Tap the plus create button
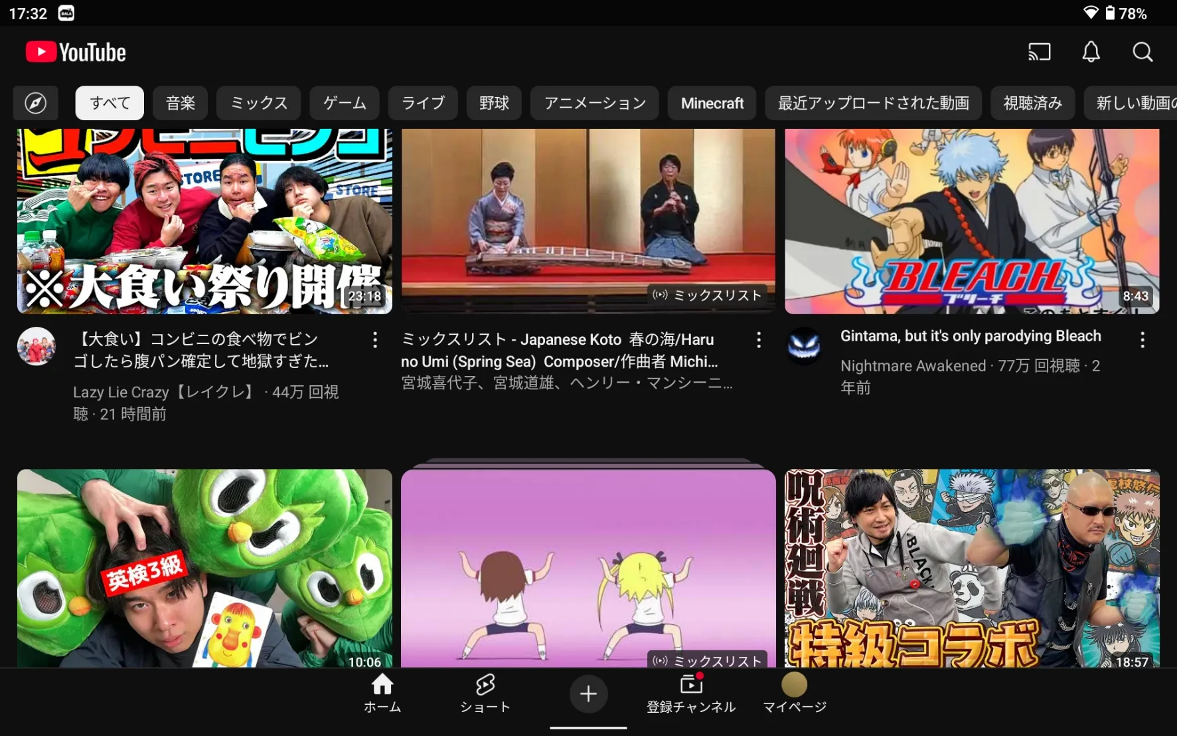 coord(588,694)
